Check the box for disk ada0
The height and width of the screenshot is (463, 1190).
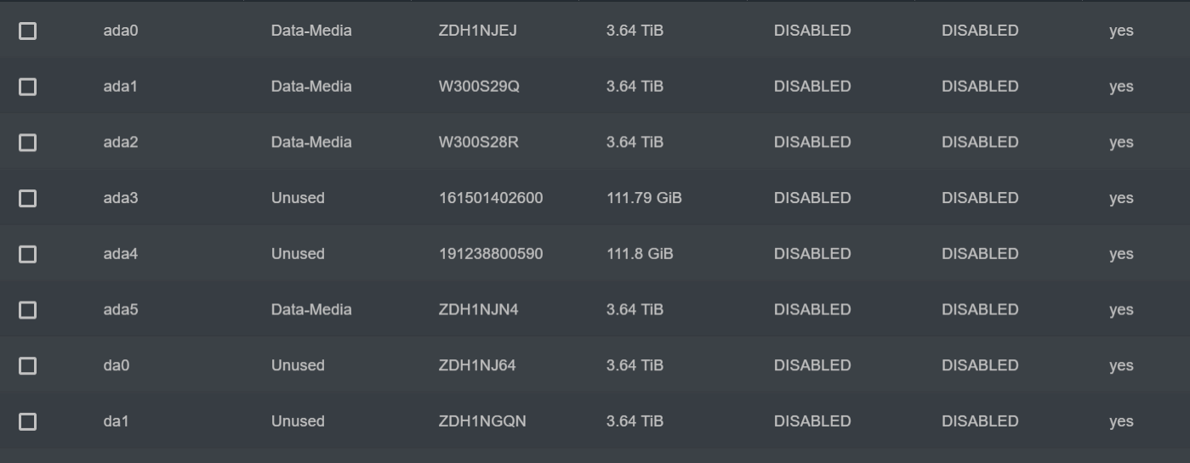pos(28,31)
